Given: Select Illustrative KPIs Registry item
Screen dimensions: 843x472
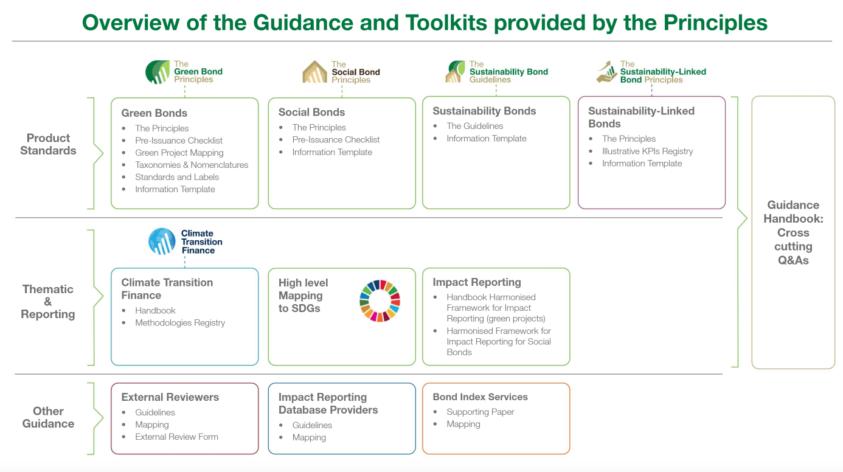Looking at the screenshot, I should coord(647,151).
